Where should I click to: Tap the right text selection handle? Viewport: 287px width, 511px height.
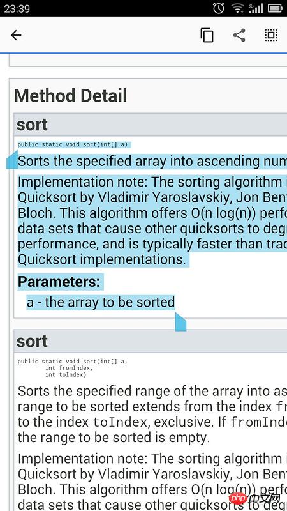pyautogui.click(x=180, y=322)
